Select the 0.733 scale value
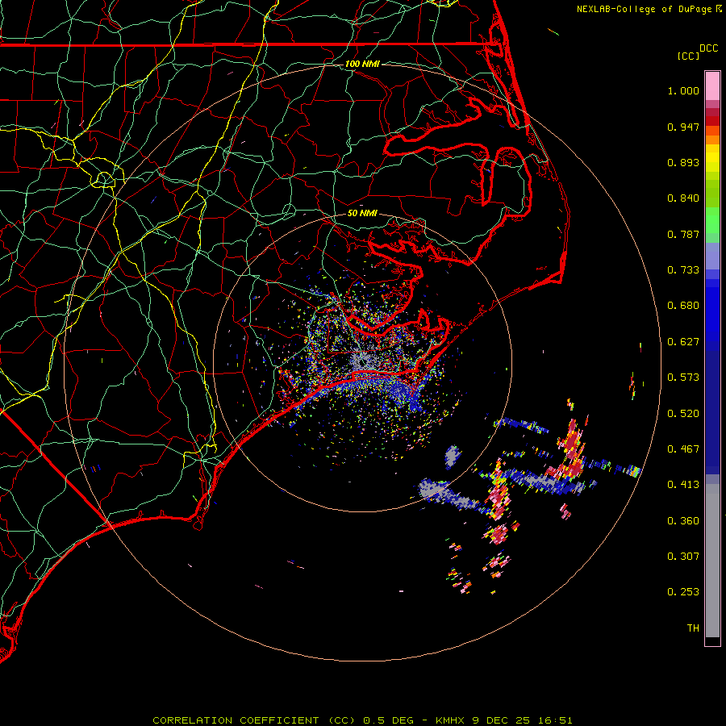The width and height of the screenshot is (726, 726). 683,270
